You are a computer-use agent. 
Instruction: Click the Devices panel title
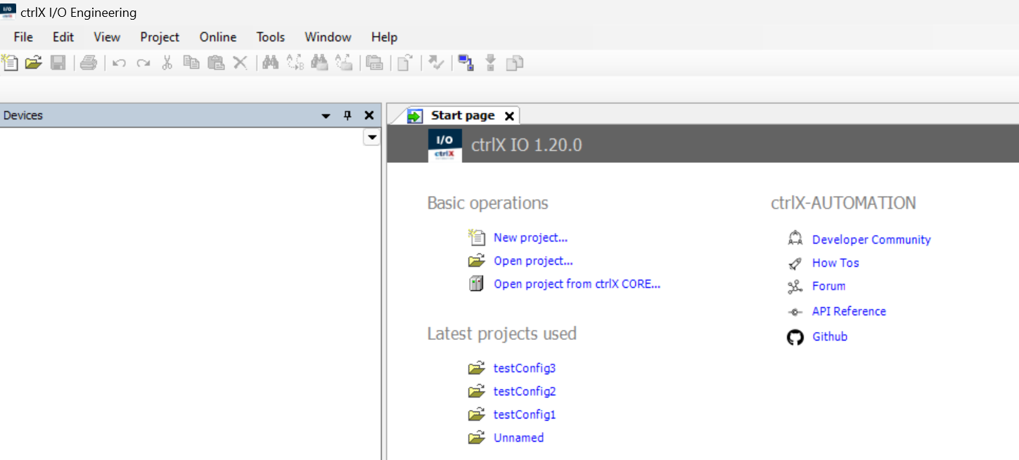(x=23, y=115)
